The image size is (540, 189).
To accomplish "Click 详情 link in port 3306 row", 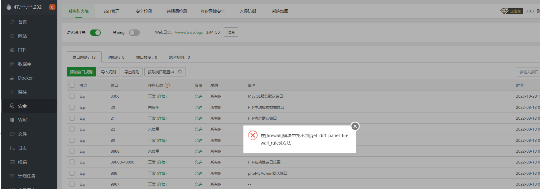I will pyautogui.click(x=162, y=96).
